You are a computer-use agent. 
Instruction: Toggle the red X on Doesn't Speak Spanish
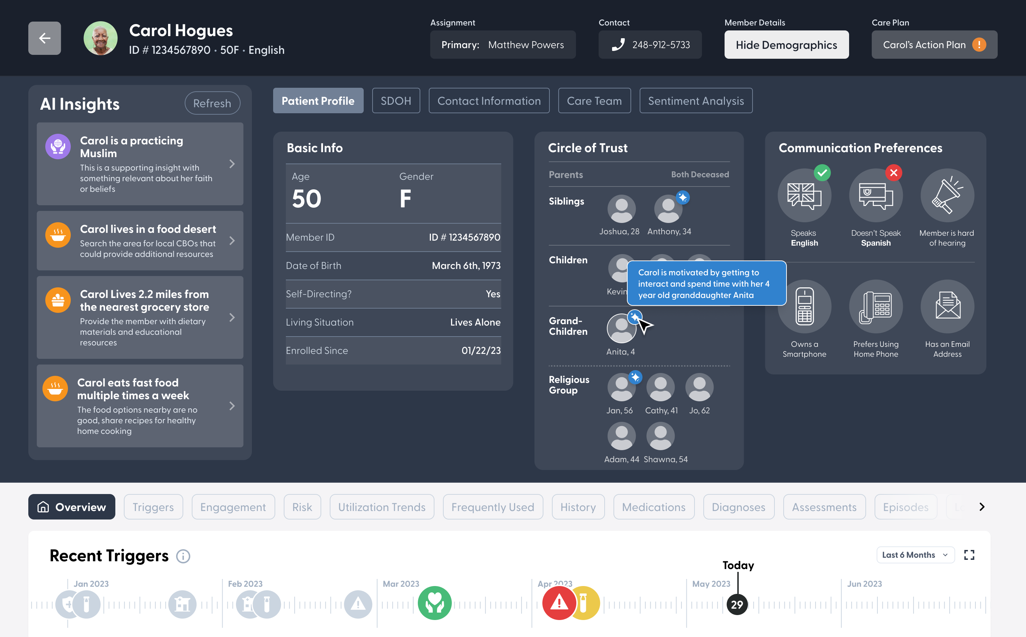(x=894, y=173)
